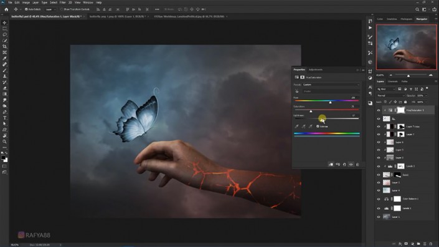Select the Lasso tool
Screen dimensions: 439x247
click(4, 34)
